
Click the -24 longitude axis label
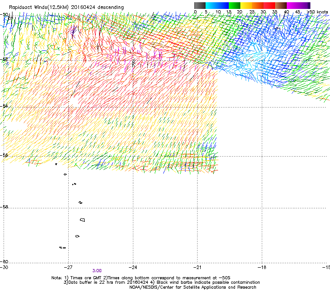133,267
